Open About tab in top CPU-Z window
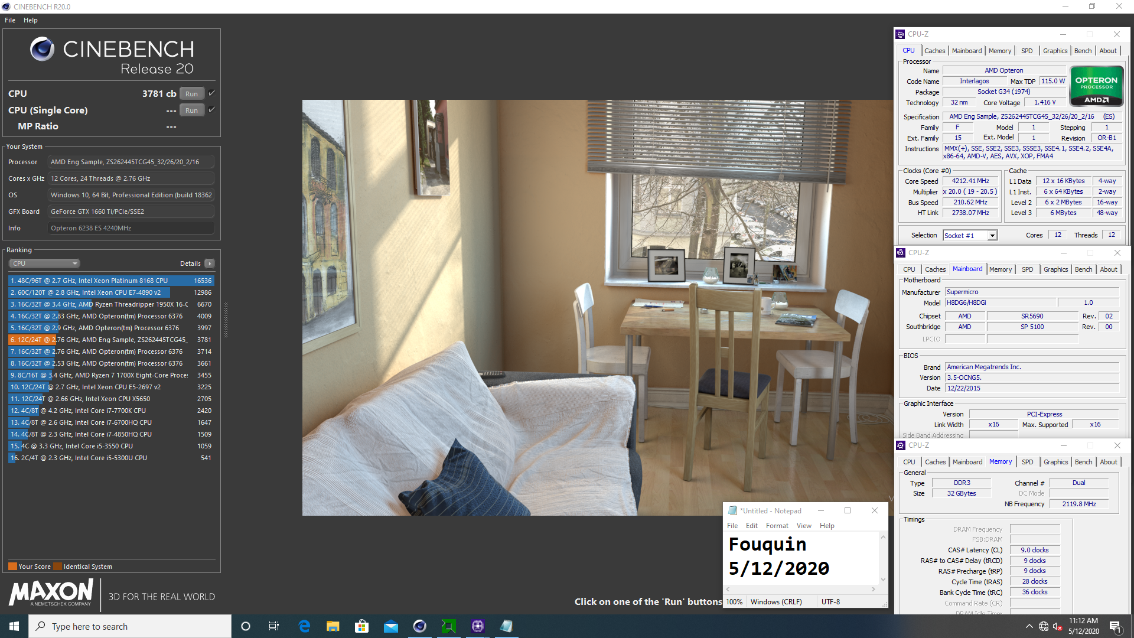1134x638 pixels. coord(1108,51)
